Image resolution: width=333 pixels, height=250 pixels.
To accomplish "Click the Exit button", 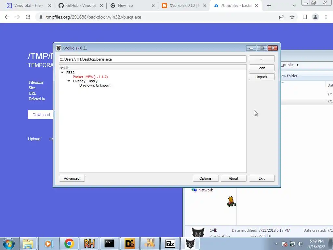I will tap(261, 178).
